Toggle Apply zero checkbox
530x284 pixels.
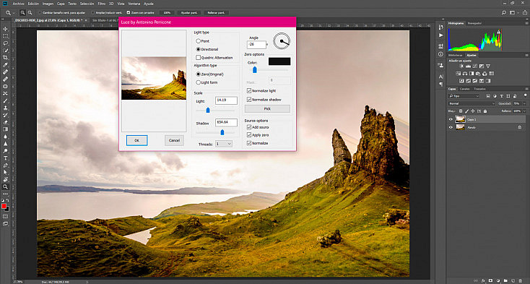pyautogui.click(x=249, y=135)
